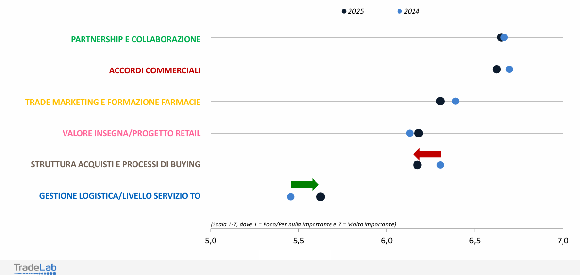Click the Partnership e Collaborazione label

coord(136,39)
